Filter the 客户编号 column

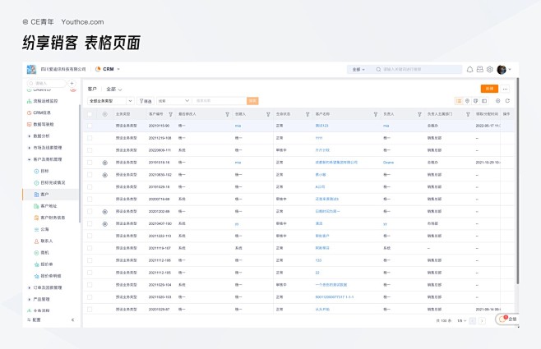point(170,114)
